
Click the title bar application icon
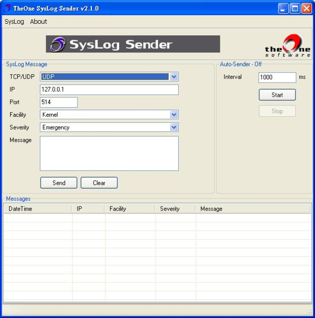[x=7, y=8]
